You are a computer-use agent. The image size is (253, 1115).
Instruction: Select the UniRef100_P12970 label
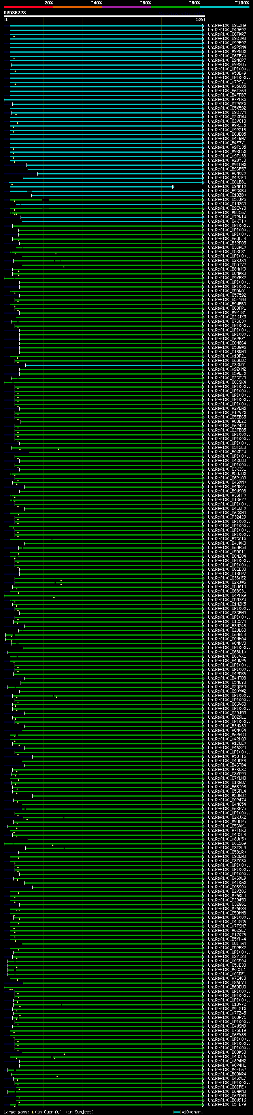(227, 413)
